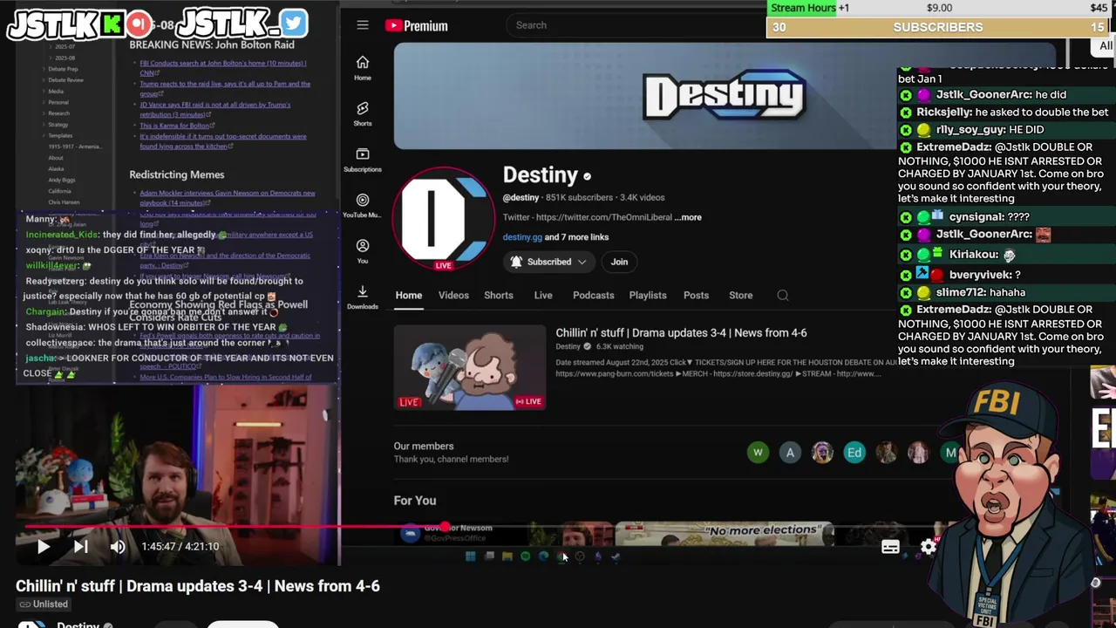Open '1915-1917 - Armenia...' note
This screenshot has width=1116, height=628.
coord(77,147)
